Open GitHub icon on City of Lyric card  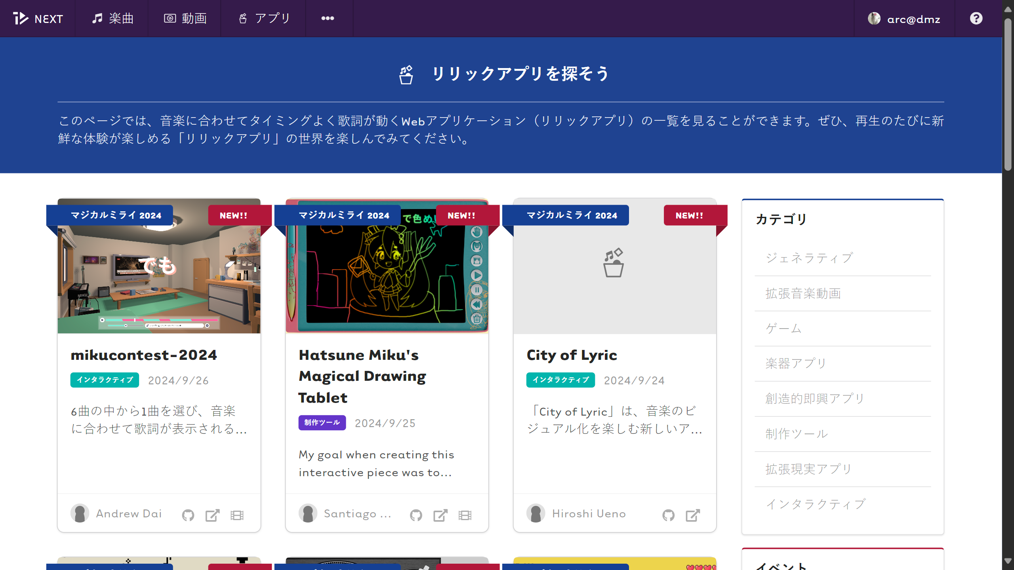click(x=669, y=515)
